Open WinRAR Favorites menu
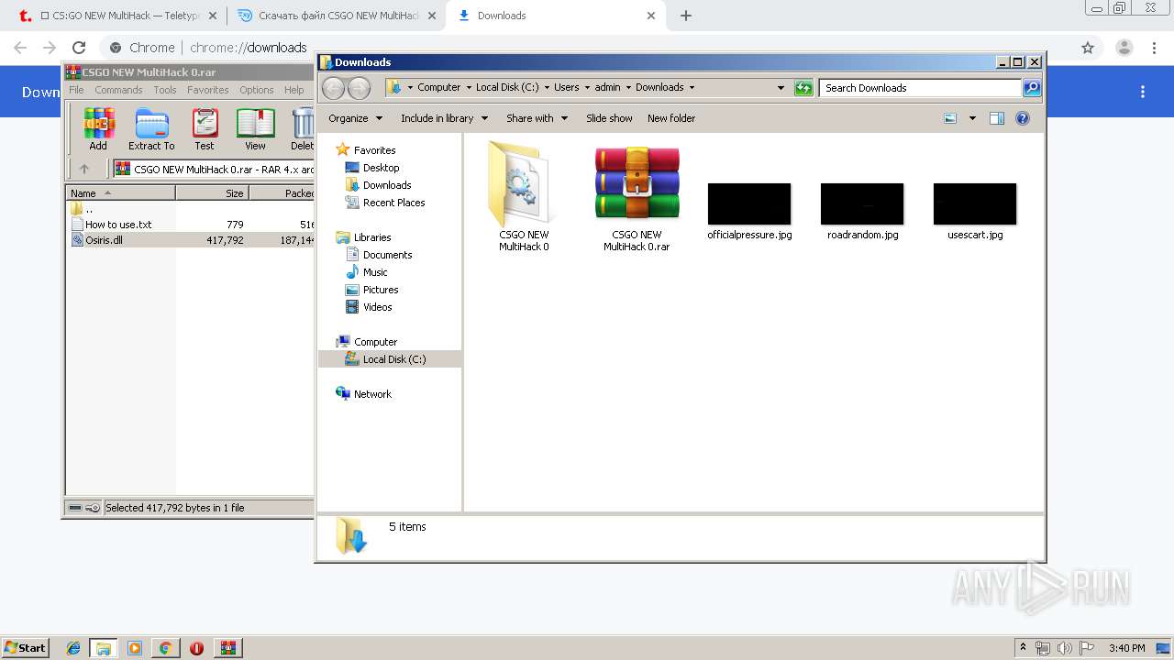Screen dimensions: 1174x660 click(208, 90)
